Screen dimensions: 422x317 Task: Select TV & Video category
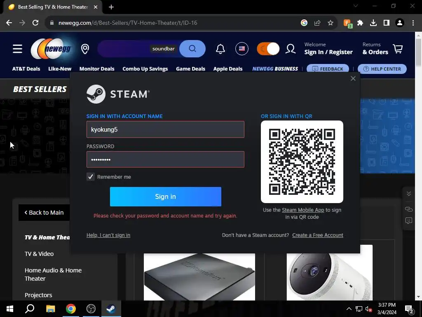(39, 254)
